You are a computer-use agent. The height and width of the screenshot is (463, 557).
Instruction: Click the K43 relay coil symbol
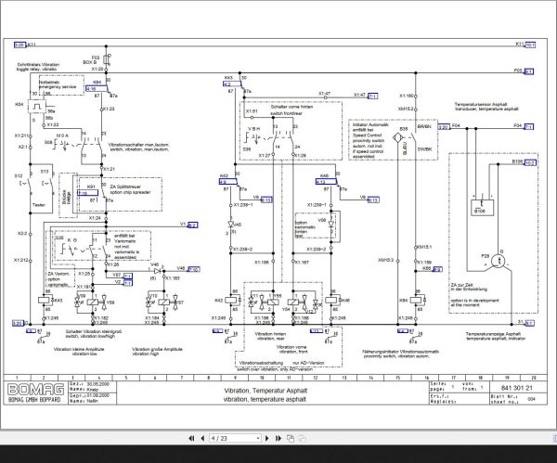[45, 301]
